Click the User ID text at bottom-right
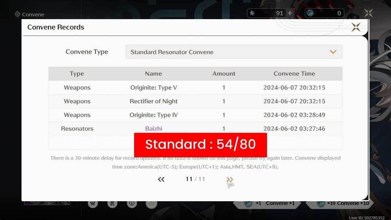The image size is (391, 220). pyautogui.click(x=367, y=218)
